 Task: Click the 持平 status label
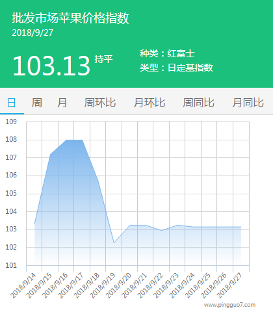pos(103,59)
